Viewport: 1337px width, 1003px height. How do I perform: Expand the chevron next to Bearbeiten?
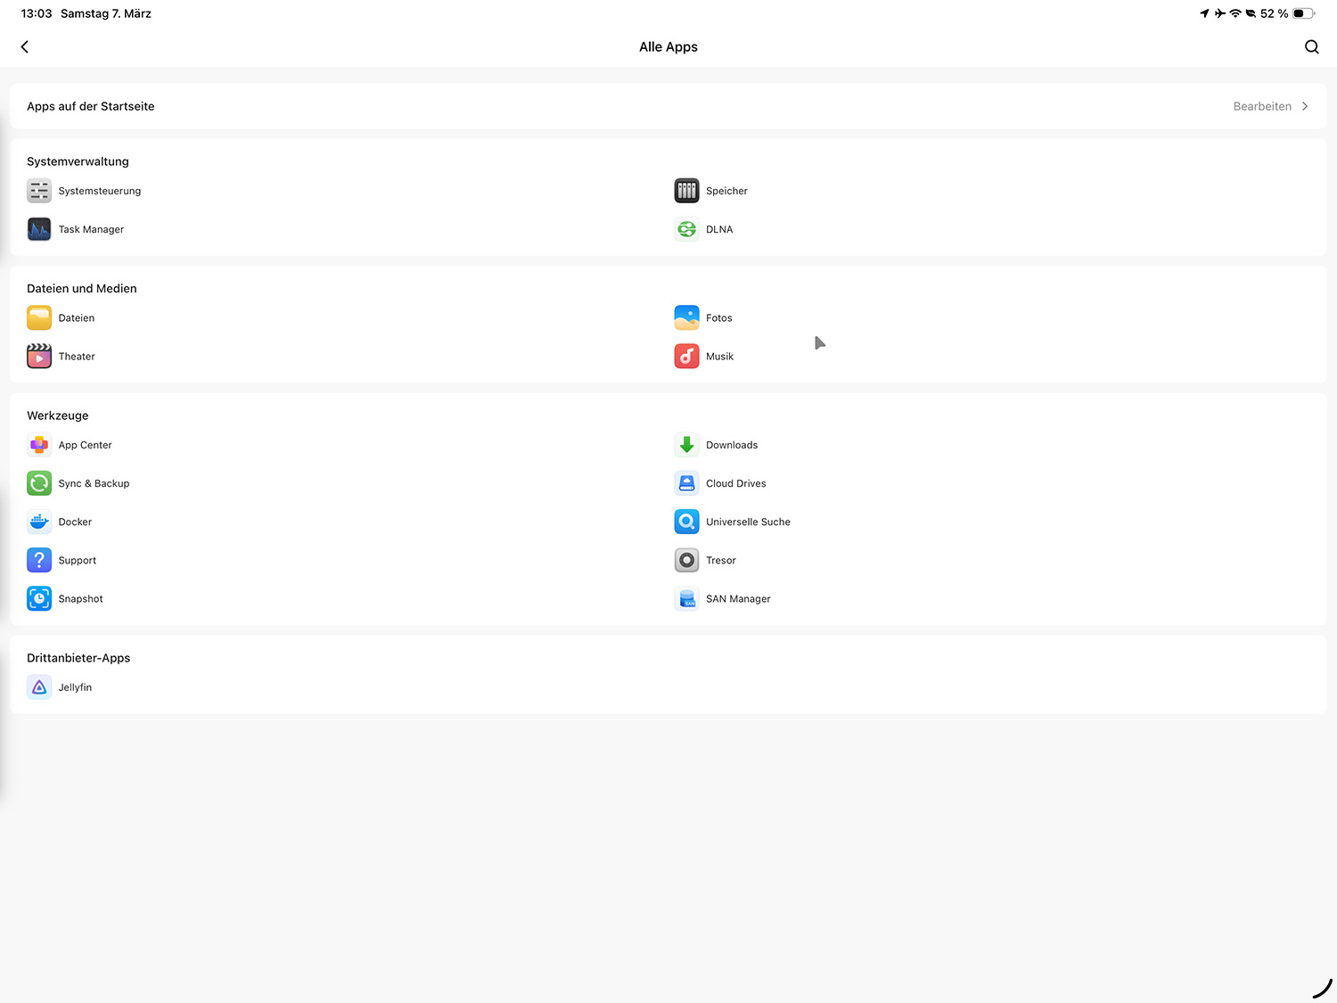tap(1305, 106)
